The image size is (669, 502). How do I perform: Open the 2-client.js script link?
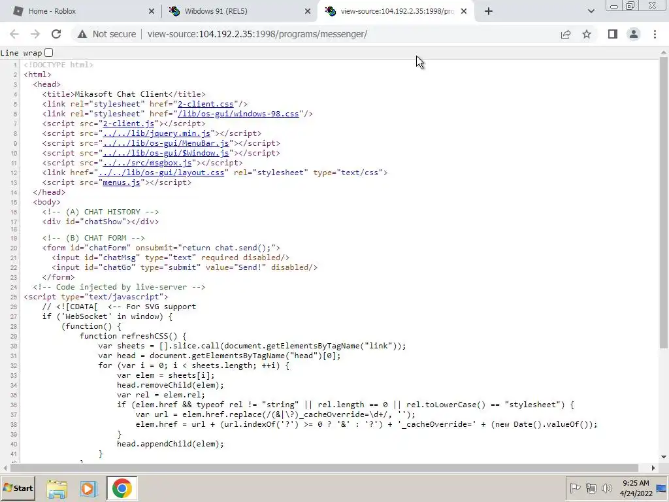click(129, 124)
